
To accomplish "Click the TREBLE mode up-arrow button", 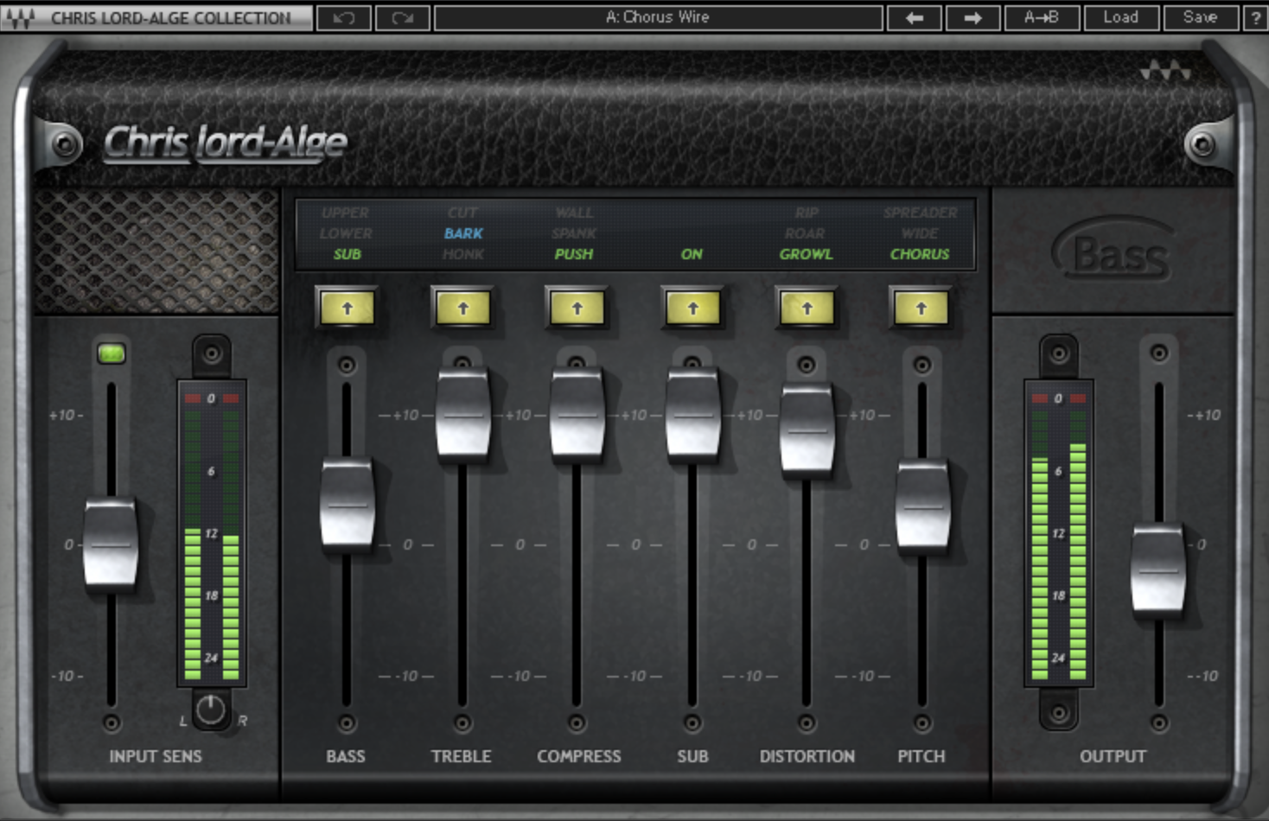I will (462, 309).
